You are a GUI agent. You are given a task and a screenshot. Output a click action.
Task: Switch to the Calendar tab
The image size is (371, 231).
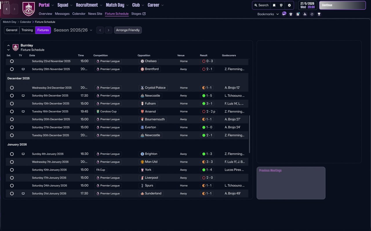tap(79, 14)
